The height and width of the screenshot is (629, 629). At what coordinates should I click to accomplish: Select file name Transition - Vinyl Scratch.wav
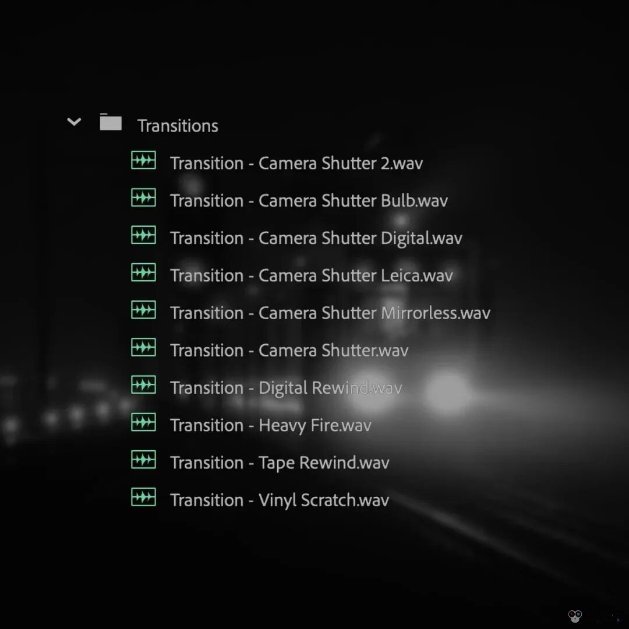point(280,500)
